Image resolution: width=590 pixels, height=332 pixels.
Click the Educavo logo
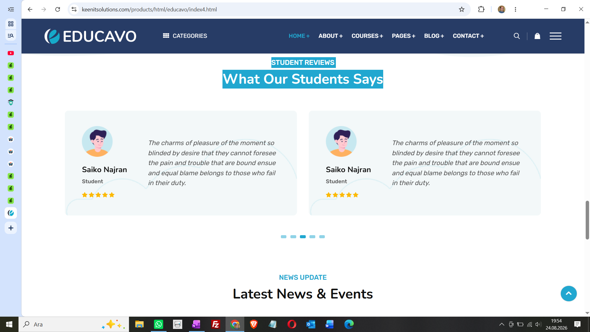[90, 36]
